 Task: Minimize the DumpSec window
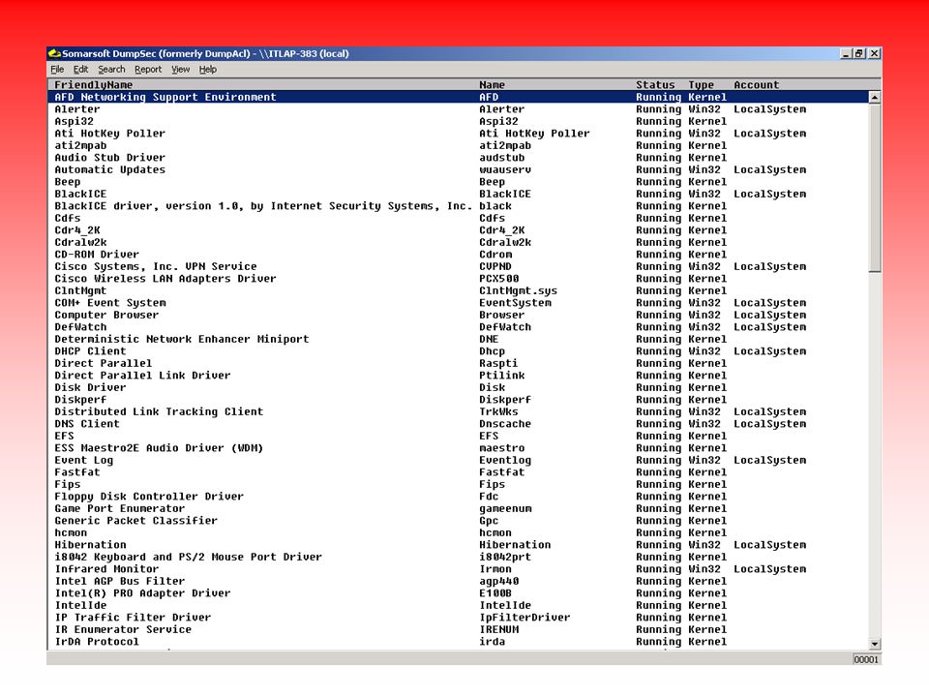tap(846, 53)
